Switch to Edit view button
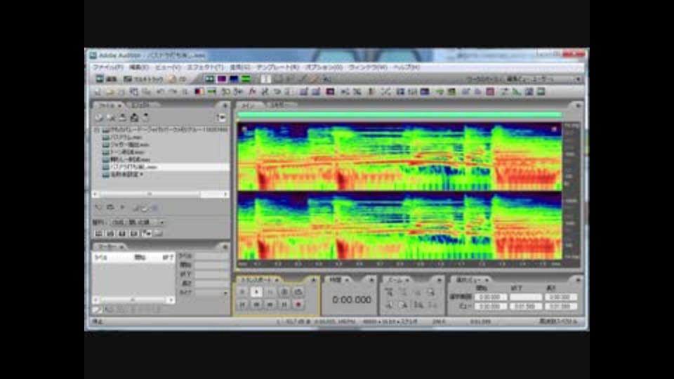The height and width of the screenshot is (379, 674). 106,79
